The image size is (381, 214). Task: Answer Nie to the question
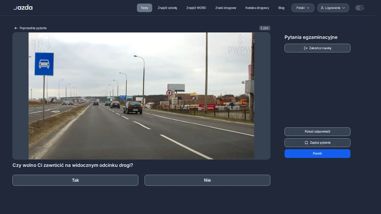pos(207,180)
